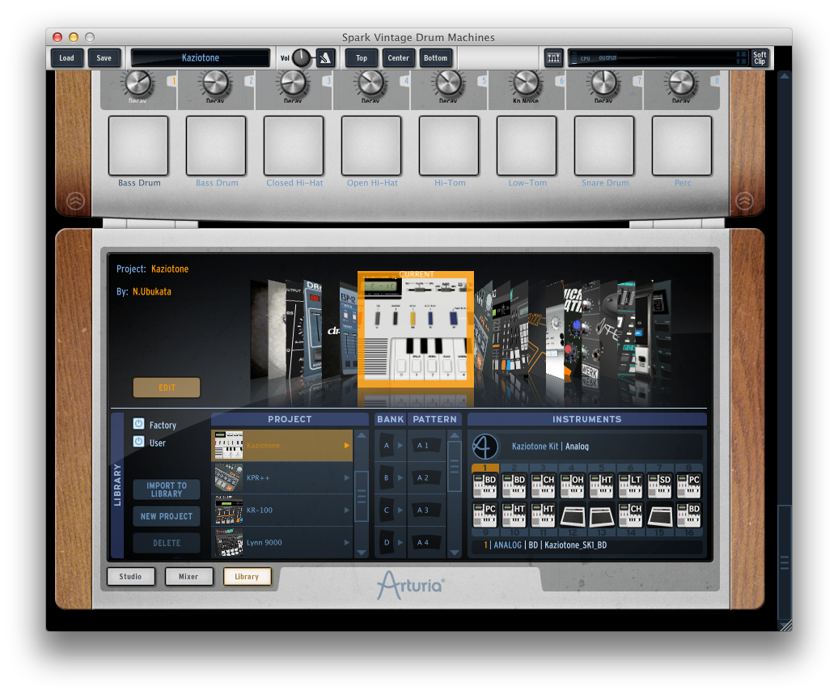This screenshot has height=695, width=838.
Task: Toggle the User library filter
Action: pyautogui.click(x=138, y=442)
